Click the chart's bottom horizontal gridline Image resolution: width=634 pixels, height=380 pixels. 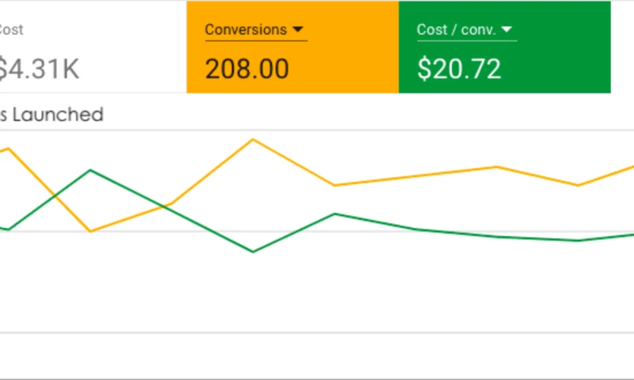317,333
